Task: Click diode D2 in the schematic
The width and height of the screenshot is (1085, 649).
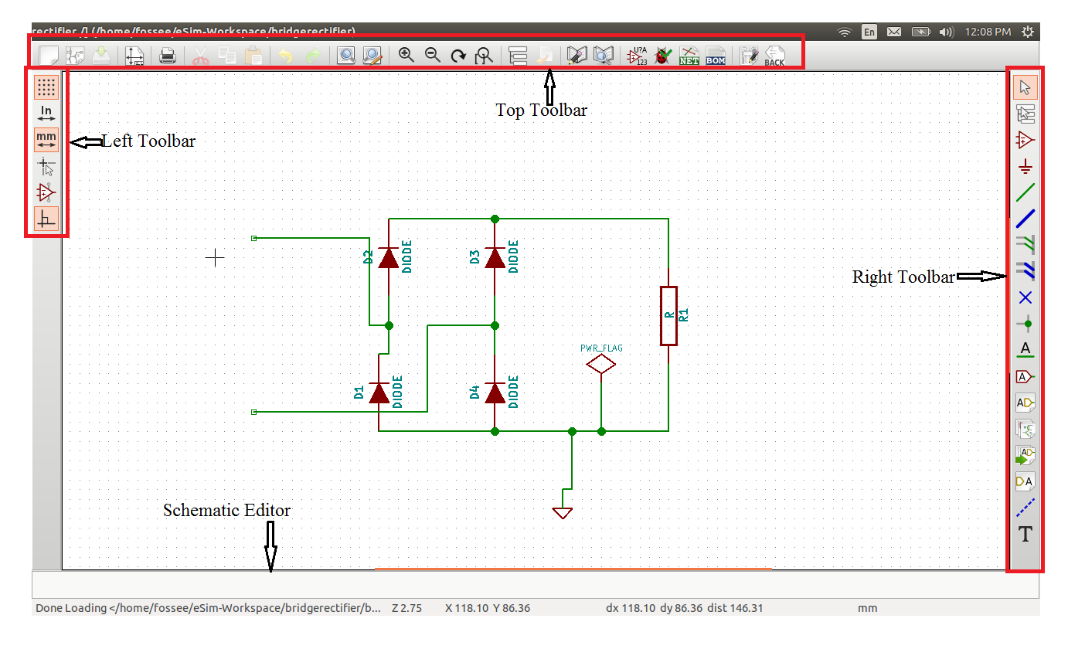Action: 389,258
